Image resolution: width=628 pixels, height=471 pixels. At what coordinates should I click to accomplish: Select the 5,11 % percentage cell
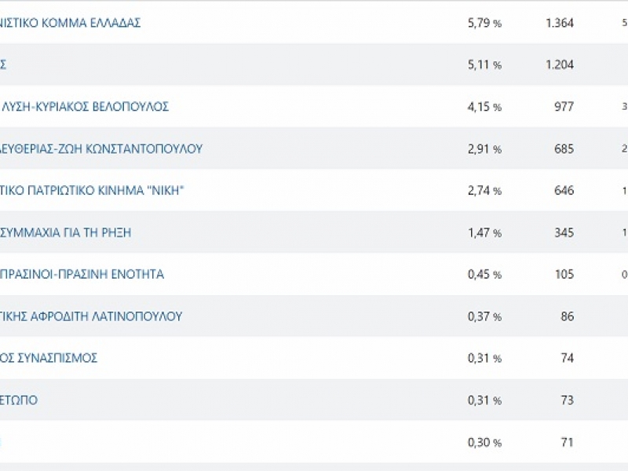484,65
